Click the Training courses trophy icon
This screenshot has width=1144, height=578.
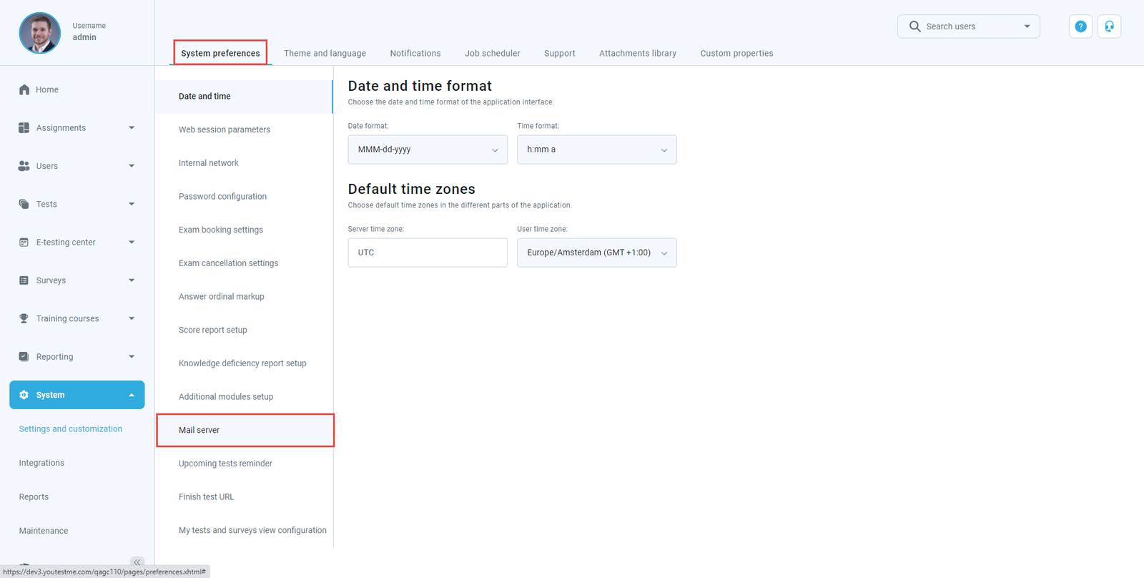tap(24, 318)
